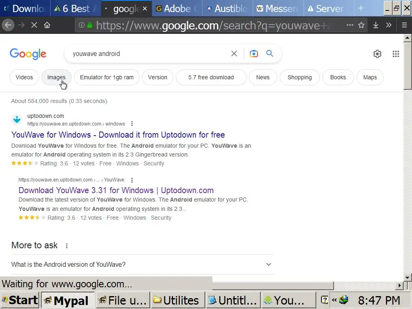Click the uptodown.com site name
Image resolution: width=412 pixels, height=309 pixels.
[x=46, y=116]
